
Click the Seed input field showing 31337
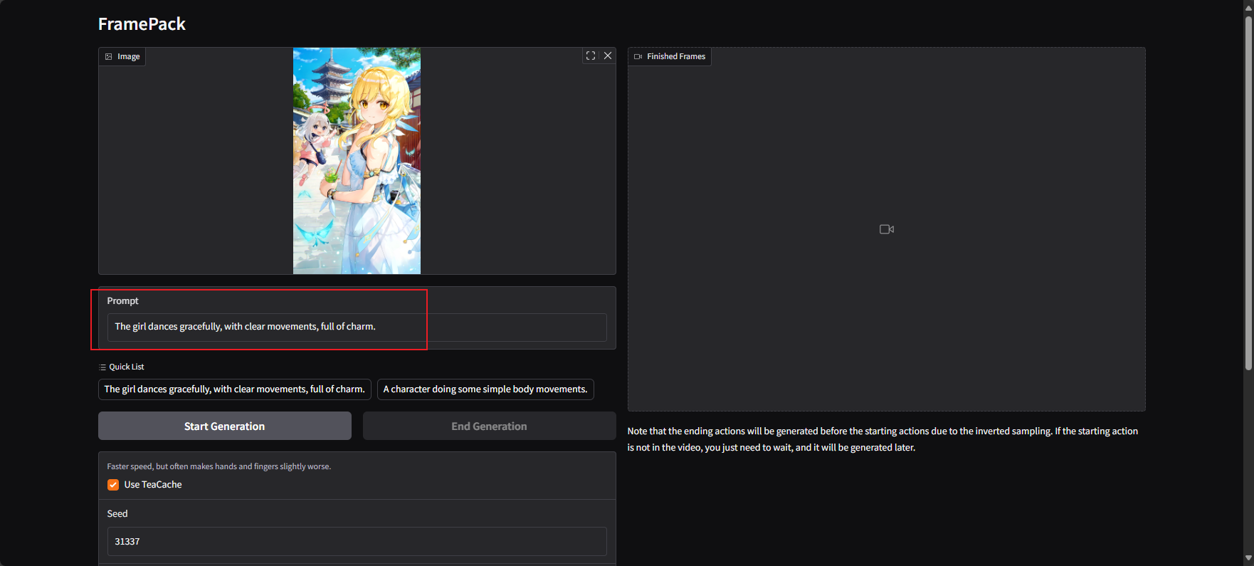357,541
